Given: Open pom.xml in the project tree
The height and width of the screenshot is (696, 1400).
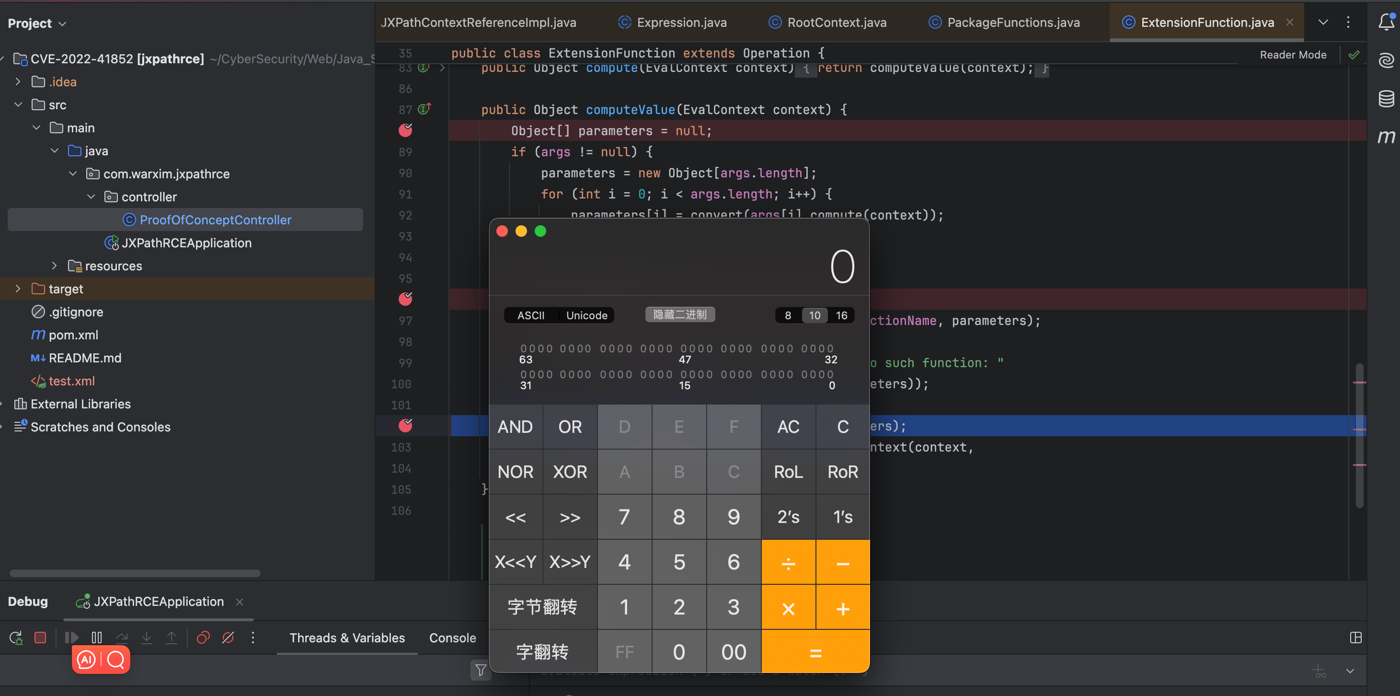Looking at the screenshot, I should pyautogui.click(x=73, y=335).
